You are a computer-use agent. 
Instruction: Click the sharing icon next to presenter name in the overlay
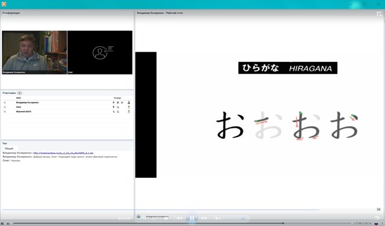click(x=139, y=216)
